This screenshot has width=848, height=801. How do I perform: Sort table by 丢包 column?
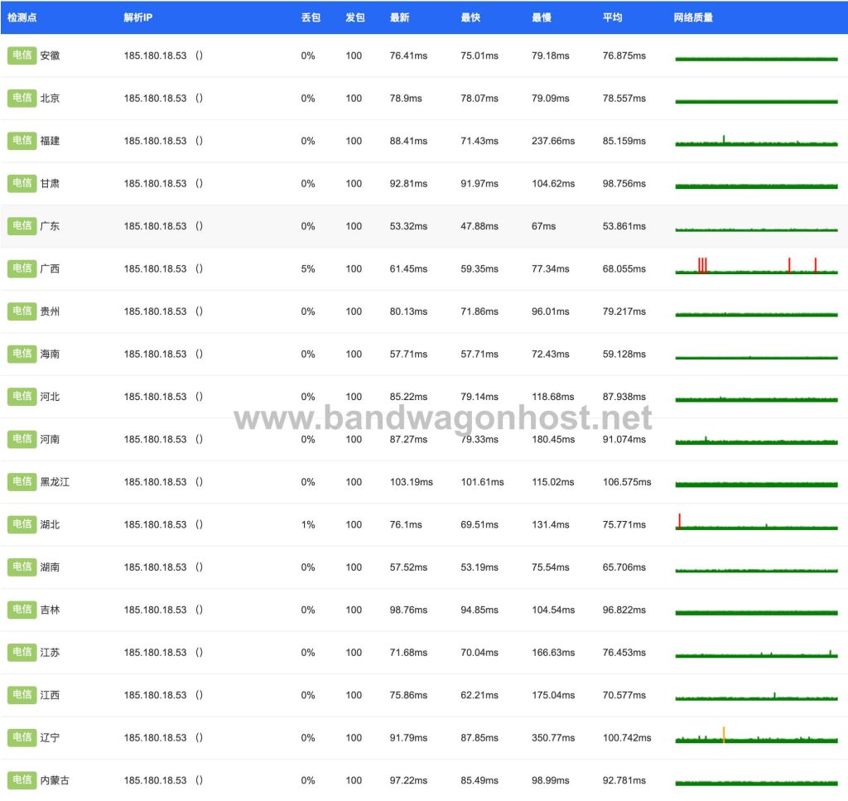[311, 17]
